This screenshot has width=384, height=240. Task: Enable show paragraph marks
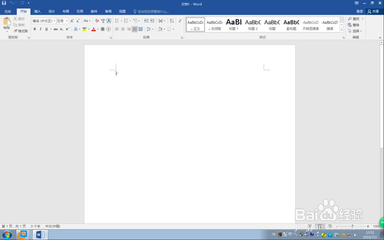[x=180, y=21]
